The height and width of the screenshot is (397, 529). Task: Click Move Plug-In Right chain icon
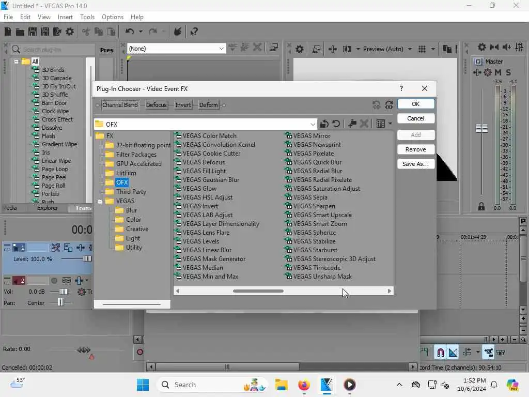click(x=389, y=105)
